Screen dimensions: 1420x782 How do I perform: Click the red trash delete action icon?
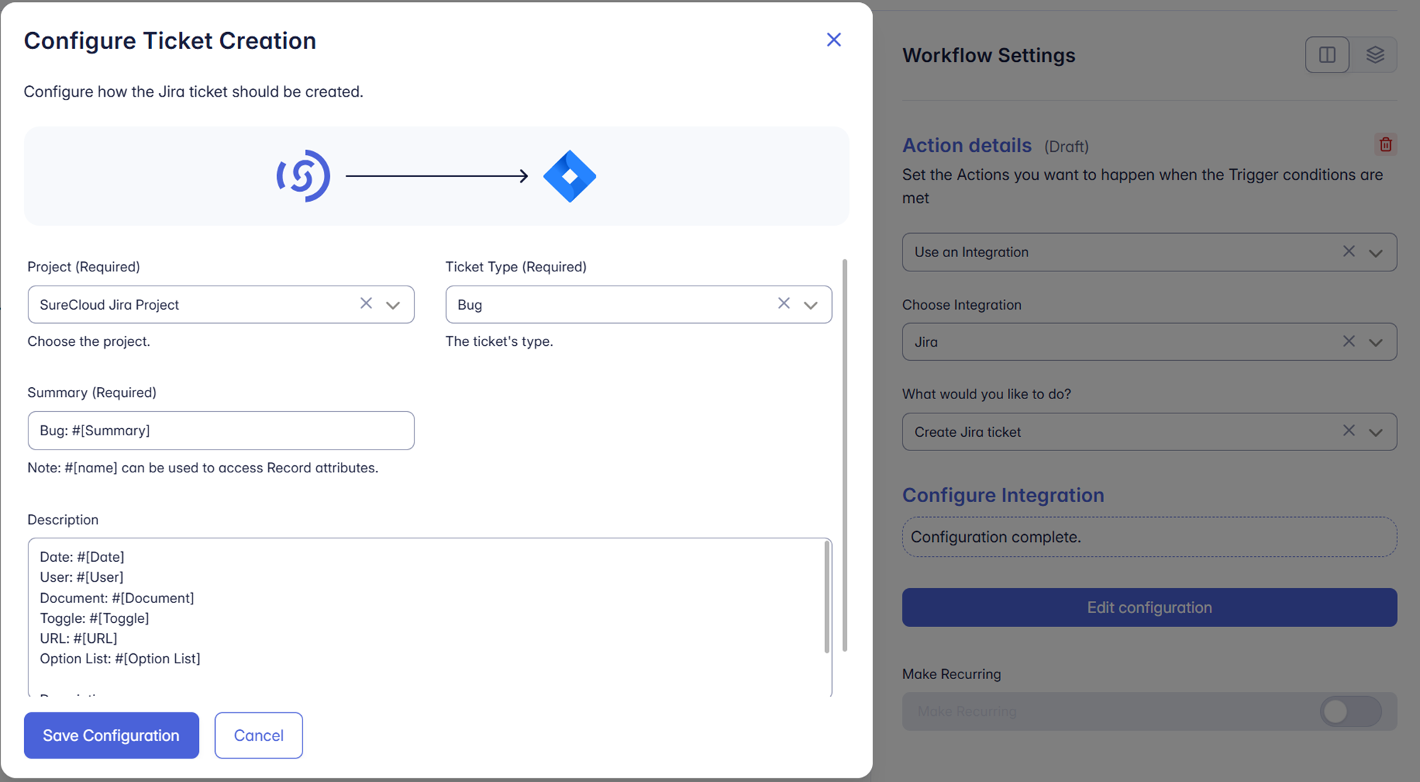pos(1385,145)
